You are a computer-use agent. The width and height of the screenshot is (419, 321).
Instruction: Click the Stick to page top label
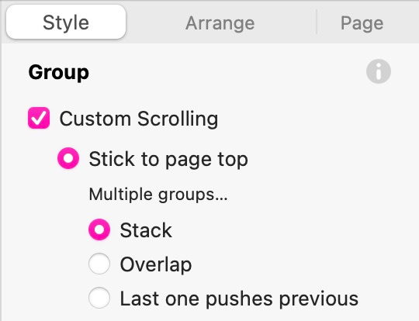[x=168, y=160]
